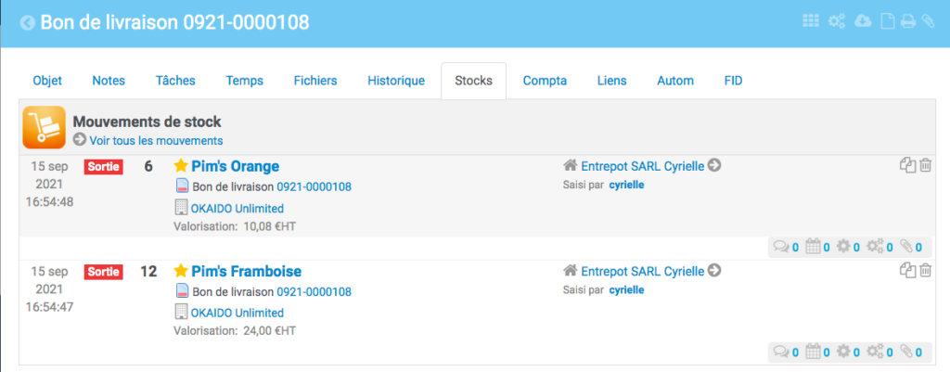
Task: Click the Valorisation: 10,08 €HT text
Action: pyautogui.click(x=235, y=226)
